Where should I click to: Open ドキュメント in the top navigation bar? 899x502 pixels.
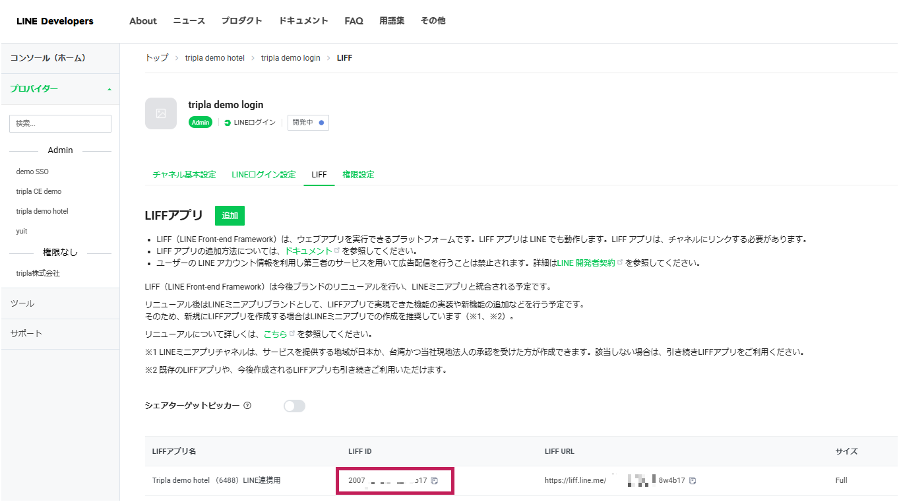[303, 21]
